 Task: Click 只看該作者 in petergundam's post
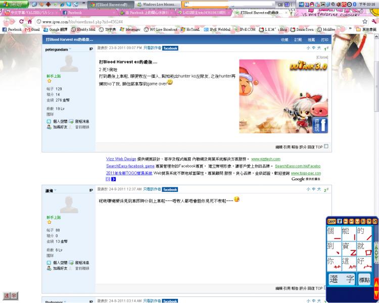[x=152, y=48]
